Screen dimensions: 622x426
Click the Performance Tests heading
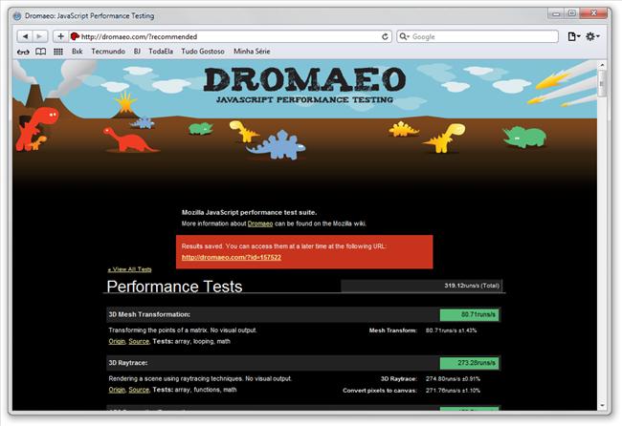coord(174,287)
